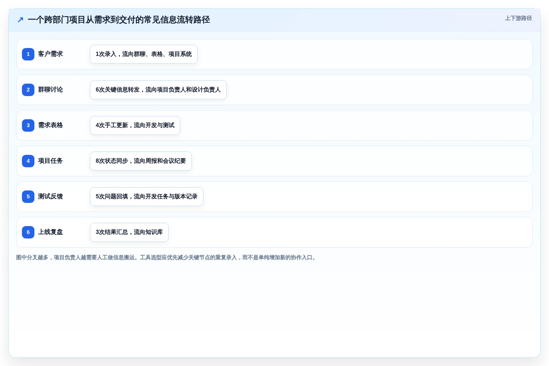Select step badge 6 for 上线复盘

[28, 232]
